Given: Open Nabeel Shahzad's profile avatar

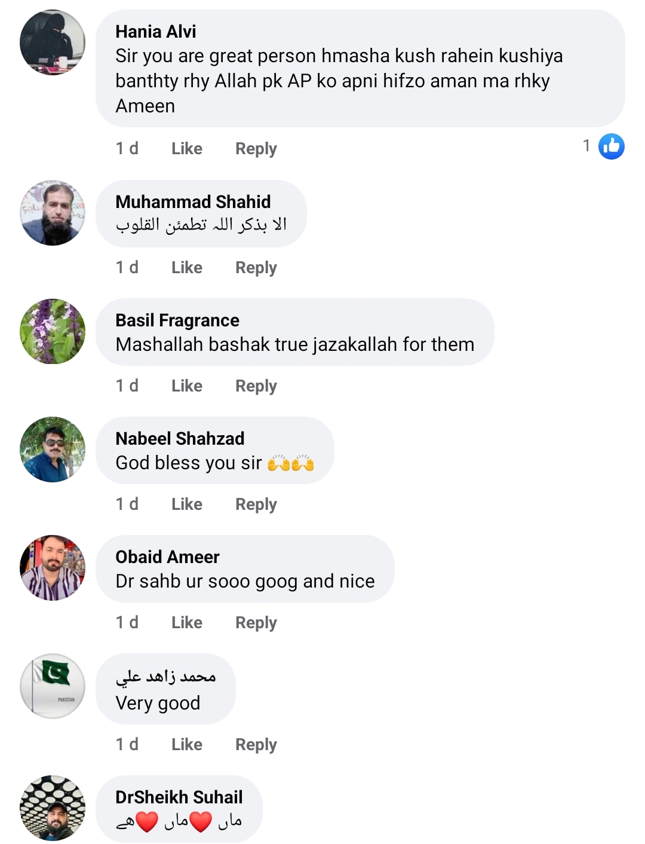Looking at the screenshot, I should click(x=53, y=449).
